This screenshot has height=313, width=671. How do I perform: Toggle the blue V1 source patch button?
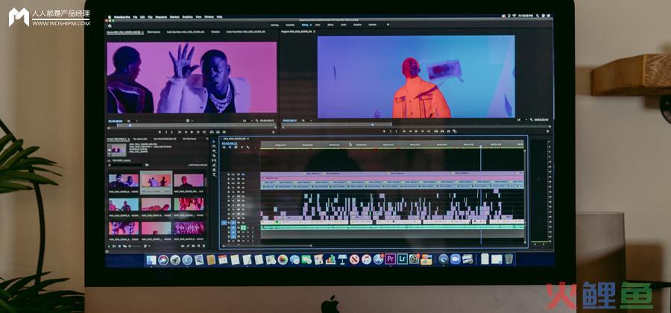pos(224,223)
